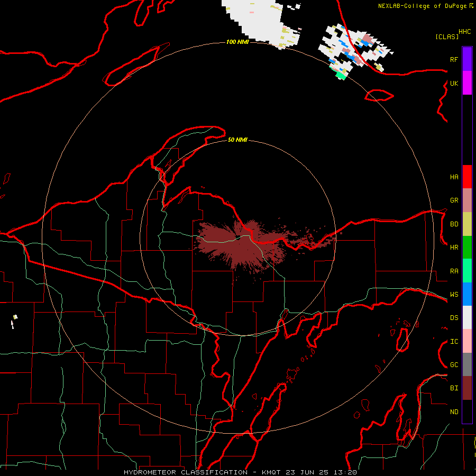The height and width of the screenshot is (476, 476).
Task: Click the 50 NMI range ring label
Action: click(237, 140)
